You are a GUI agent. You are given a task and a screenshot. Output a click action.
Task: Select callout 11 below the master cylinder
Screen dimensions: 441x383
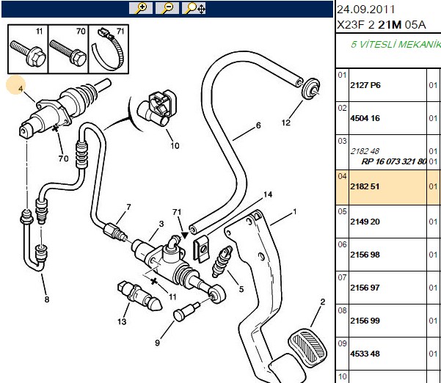[x=172, y=296]
